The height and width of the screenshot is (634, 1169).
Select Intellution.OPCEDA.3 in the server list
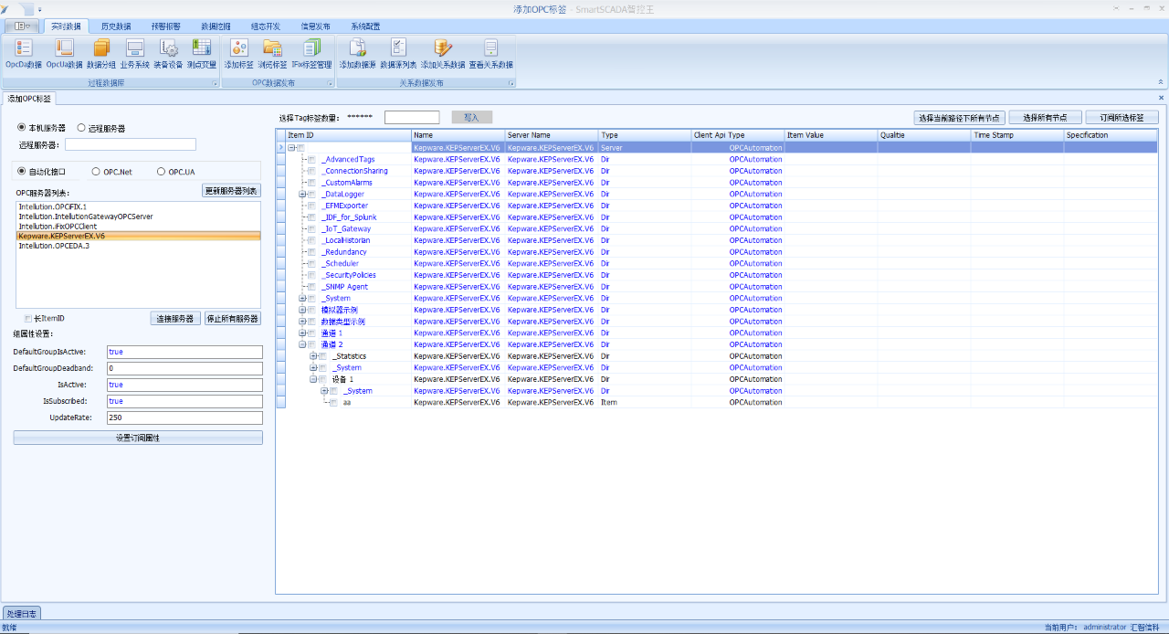(54, 246)
